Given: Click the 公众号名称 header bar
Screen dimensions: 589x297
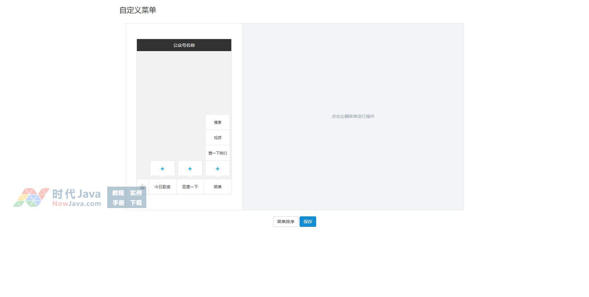Looking at the screenshot, I should pos(184,45).
